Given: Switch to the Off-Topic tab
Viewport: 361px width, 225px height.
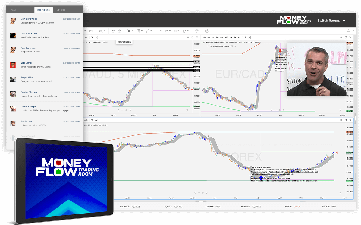Looking at the screenshot, I should pos(61,10).
